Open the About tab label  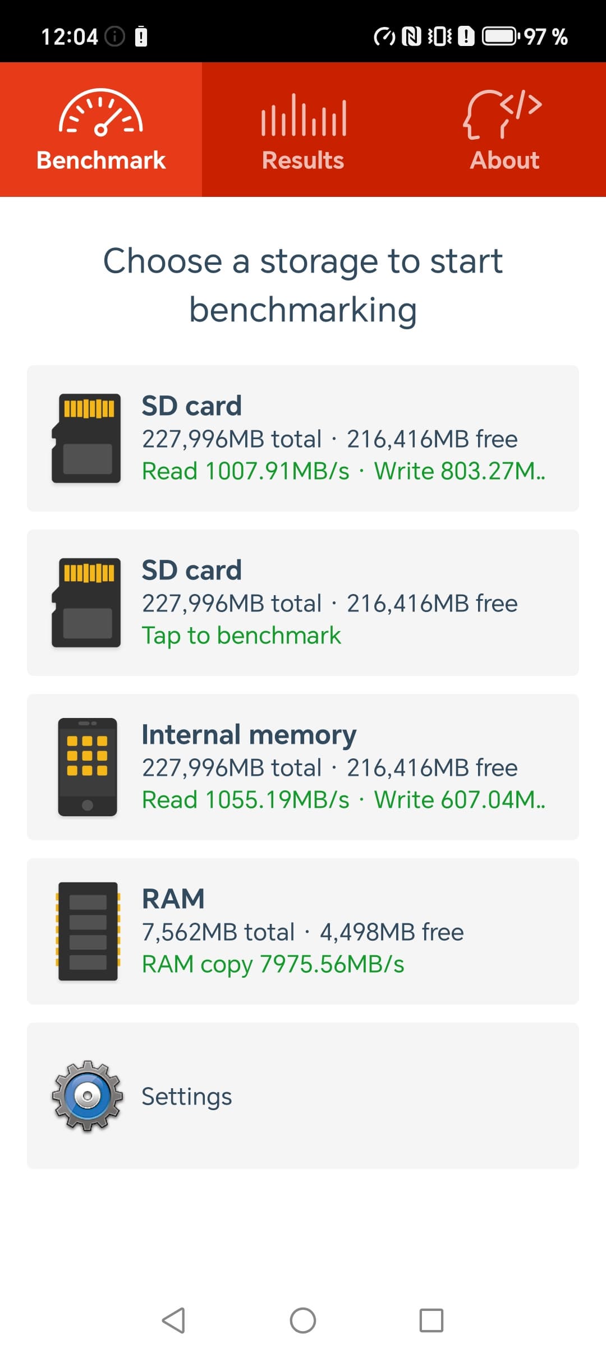[504, 160]
